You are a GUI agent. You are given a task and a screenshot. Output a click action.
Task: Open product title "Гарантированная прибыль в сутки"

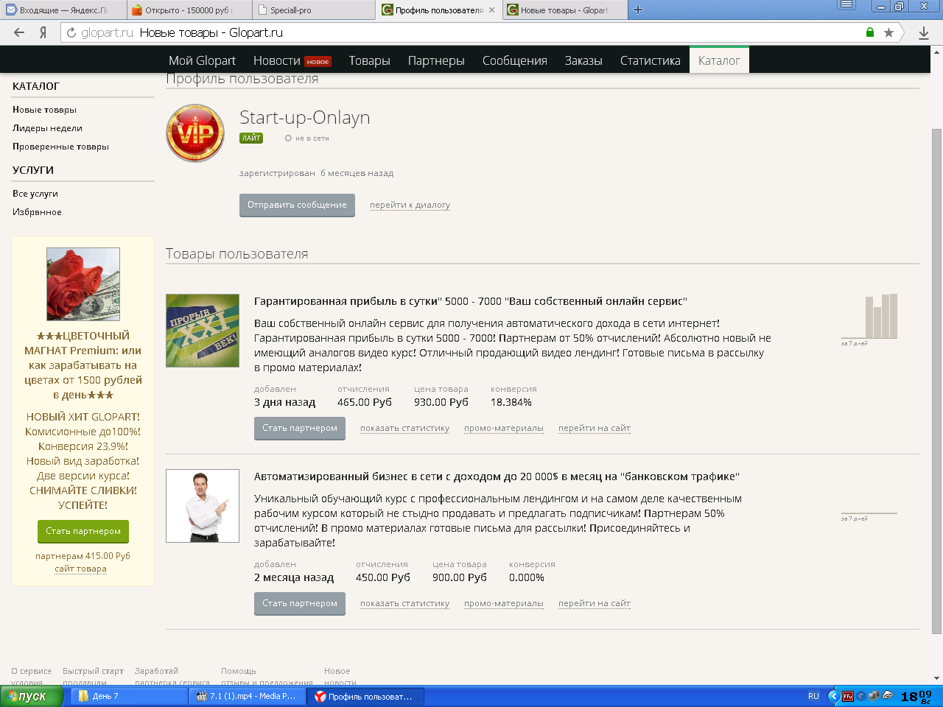(471, 301)
